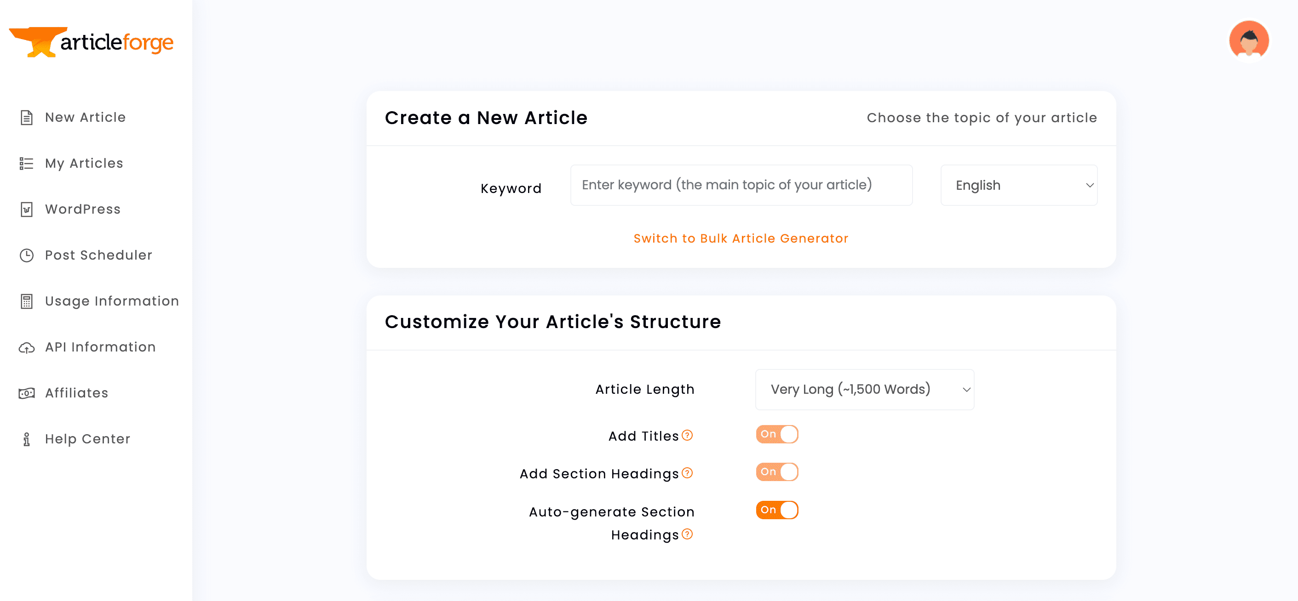
Task: Click the Usage Information calculator icon
Action: [x=26, y=301]
